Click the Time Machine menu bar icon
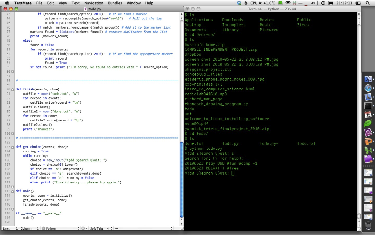This screenshot has height=235, width=375. (323, 3)
